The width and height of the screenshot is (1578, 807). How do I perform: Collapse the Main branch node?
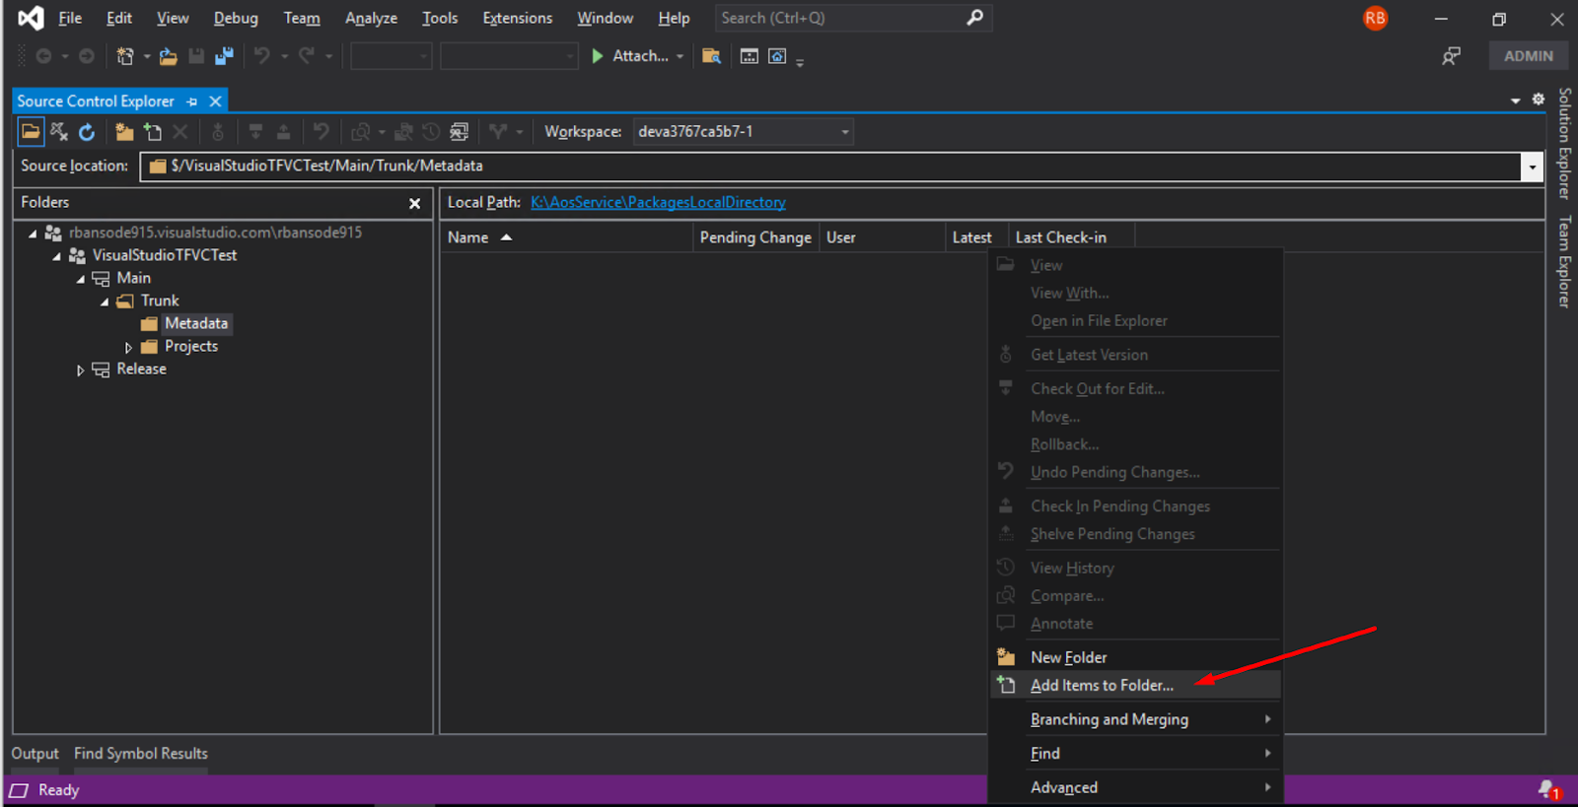coord(81,279)
